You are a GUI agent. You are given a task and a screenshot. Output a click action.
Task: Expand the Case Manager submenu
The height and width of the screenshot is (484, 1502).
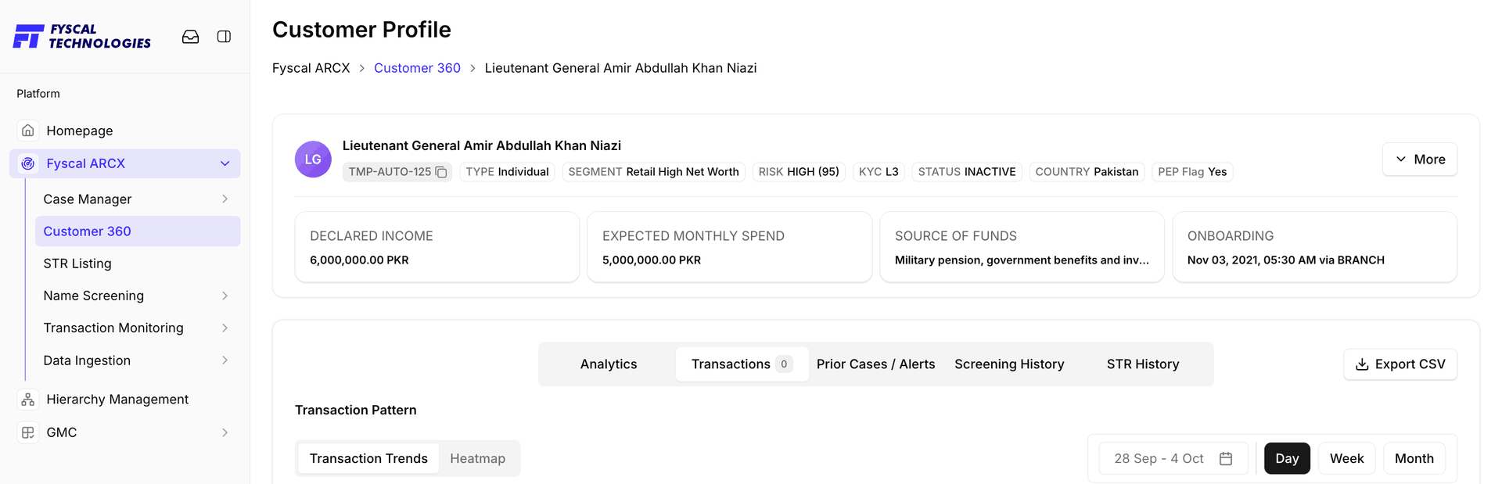tap(225, 199)
